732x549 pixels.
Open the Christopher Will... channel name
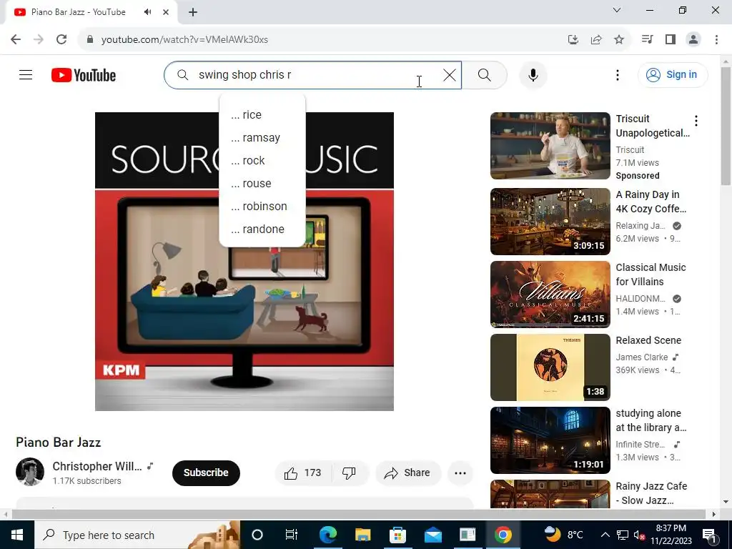click(97, 466)
